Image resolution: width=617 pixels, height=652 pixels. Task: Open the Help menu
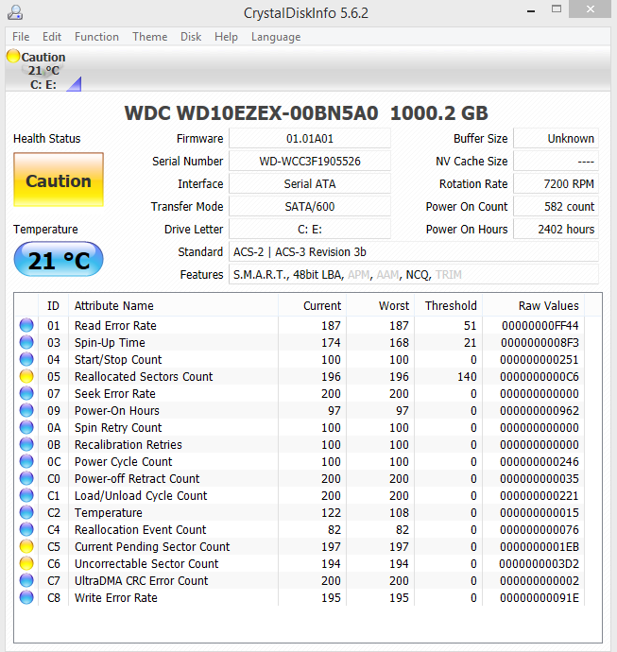[226, 37]
